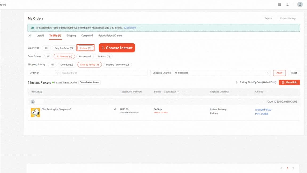Open the seller education book icon
This screenshot has height=173, width=307.
click(288, 4)
